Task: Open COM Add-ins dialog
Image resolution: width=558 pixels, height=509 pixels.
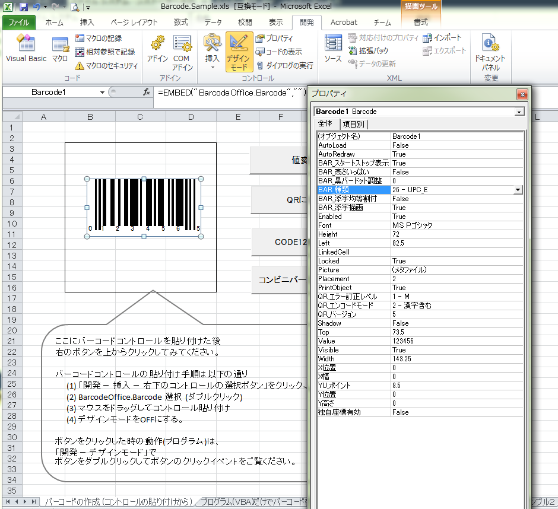Action: tap(182, 53)
